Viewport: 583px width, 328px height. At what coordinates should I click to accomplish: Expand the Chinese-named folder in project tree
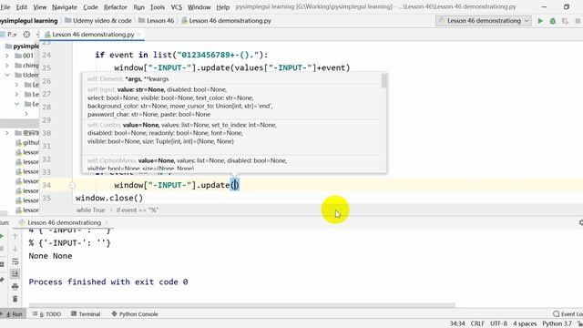coord(7,133)
